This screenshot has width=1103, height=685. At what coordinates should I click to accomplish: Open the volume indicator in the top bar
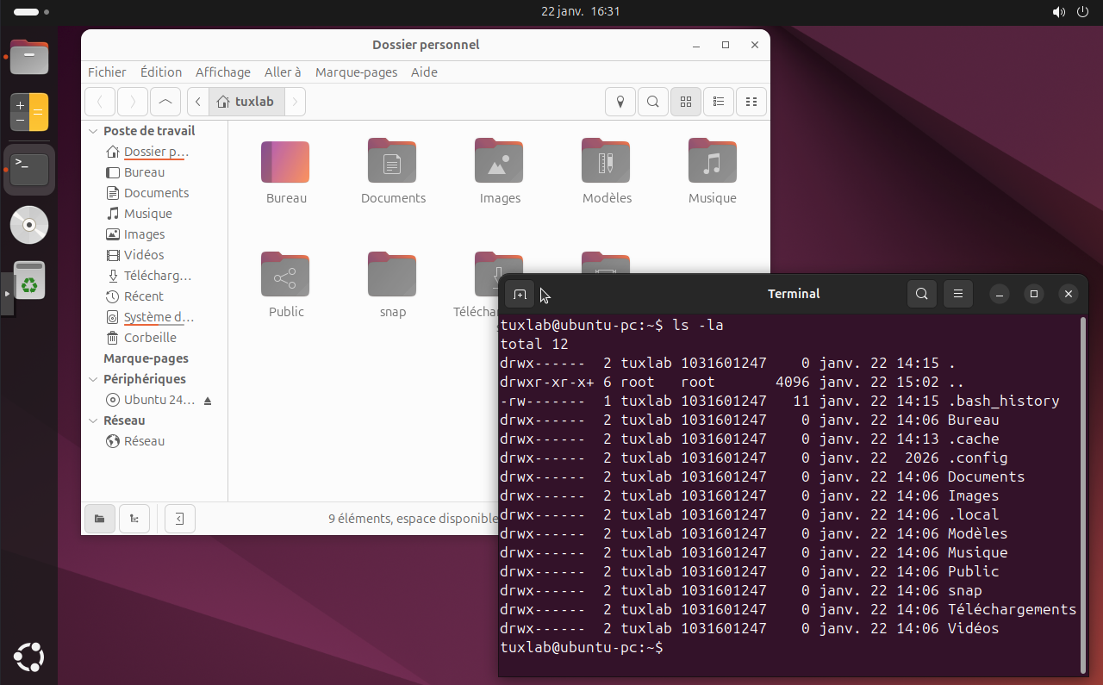1059,12
